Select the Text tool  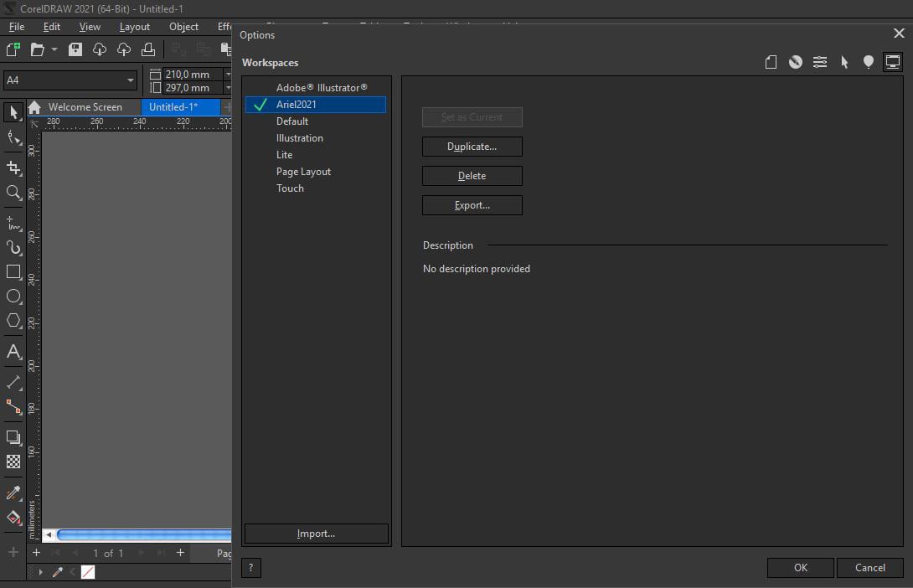[13, 352]
